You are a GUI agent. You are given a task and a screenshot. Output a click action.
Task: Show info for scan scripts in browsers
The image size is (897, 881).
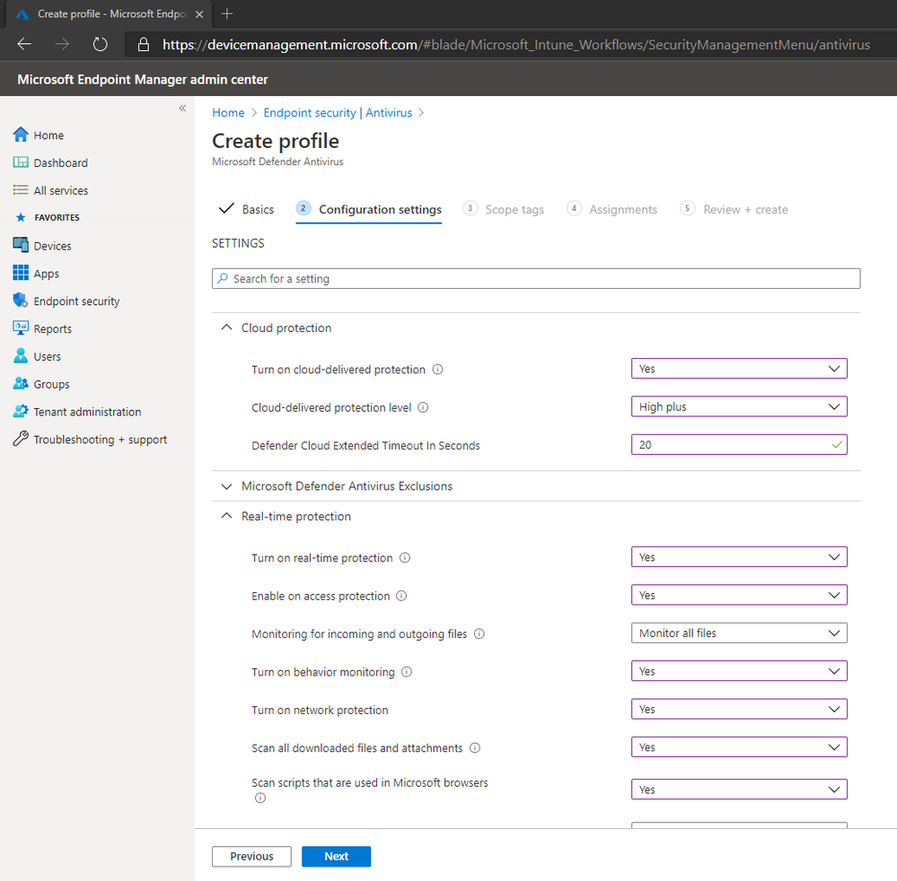[x=260, y=798]
